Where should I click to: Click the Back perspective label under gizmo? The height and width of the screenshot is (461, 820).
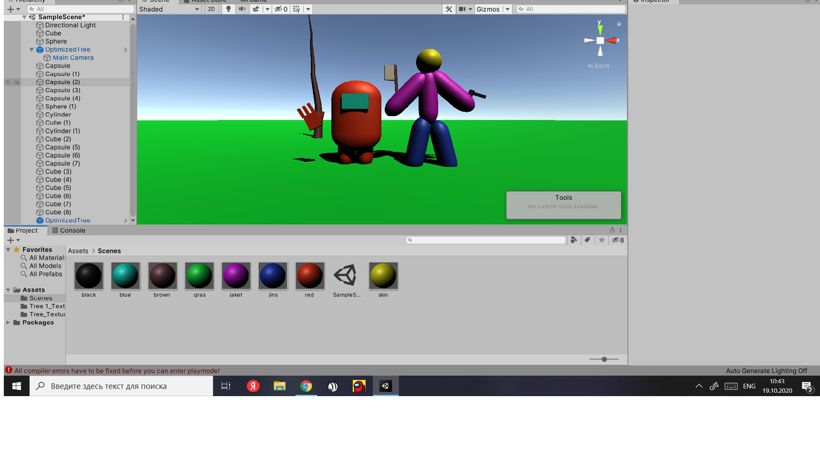click(x=599, y=66)
